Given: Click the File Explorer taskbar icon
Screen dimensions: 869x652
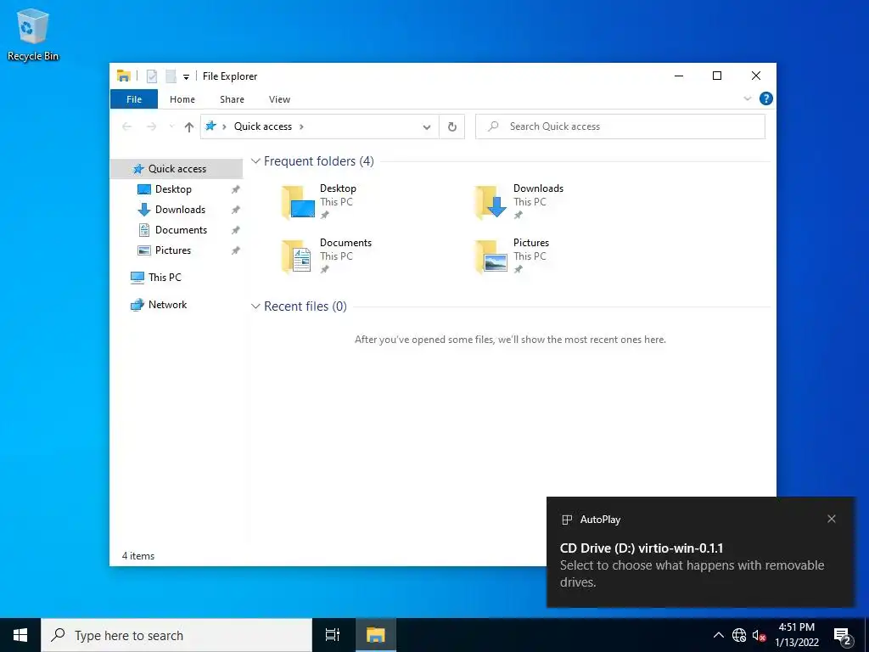Looking at the screenshot, I should point(375,635).
